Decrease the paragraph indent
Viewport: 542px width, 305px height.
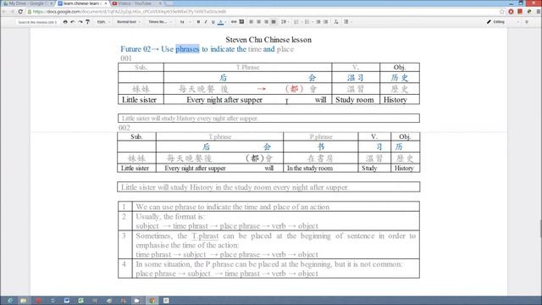pos(318,22)
